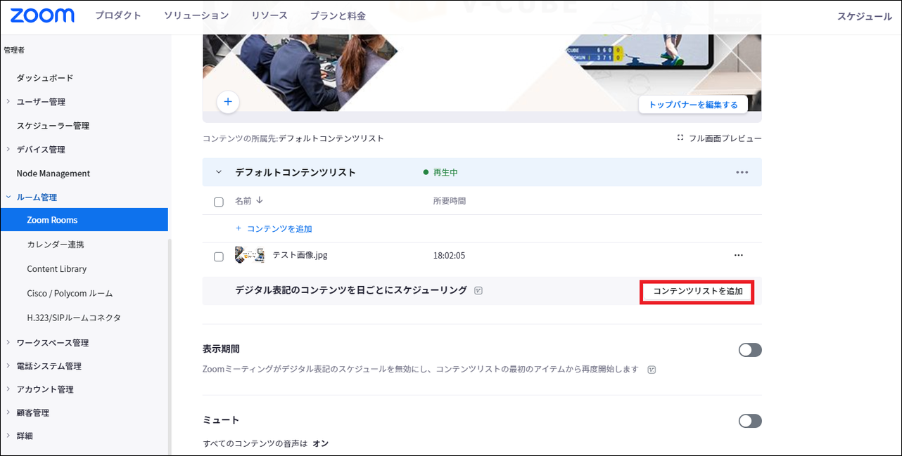Check the box for テスト画像.jpg
Viewport: 902px width, 456px height.
(219, 256)
